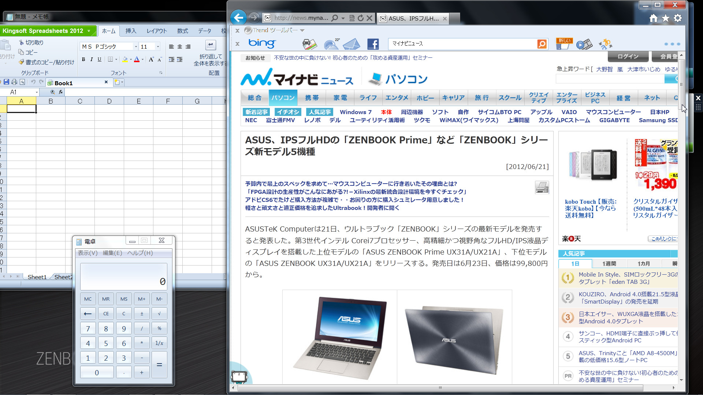The image size is (703, 395).
Task: Open calculator 表示(V) menu
Action: [x=88, y=253]
